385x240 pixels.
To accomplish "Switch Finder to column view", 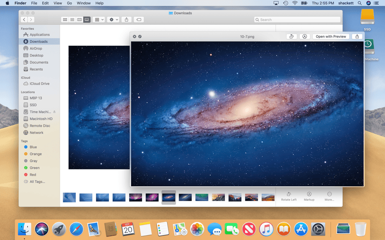I will pos(79,20).
